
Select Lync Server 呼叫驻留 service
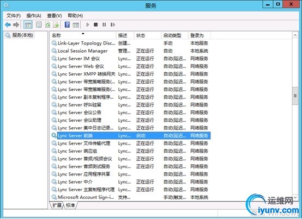(130, 105)
